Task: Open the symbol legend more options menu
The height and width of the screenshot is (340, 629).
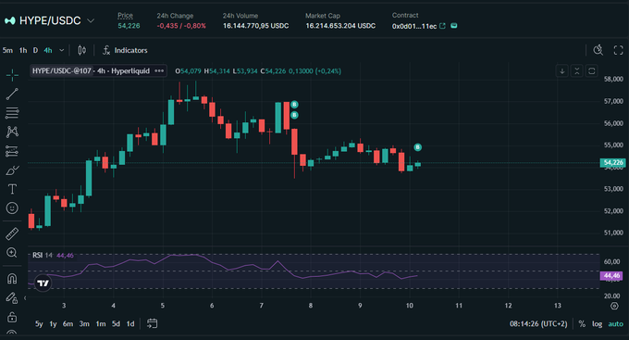Action: pyautogui.click(x=159, y=71)
